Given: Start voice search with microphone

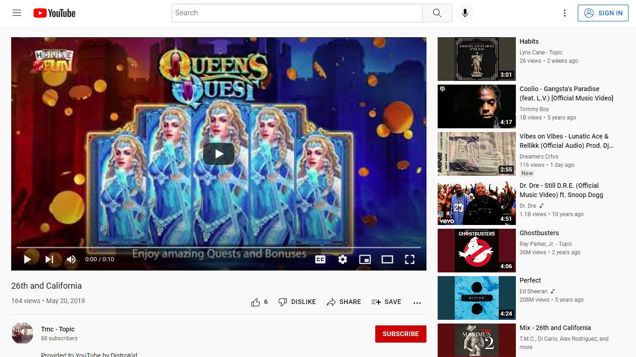Looking at the screenshot, I should [465, 13].
